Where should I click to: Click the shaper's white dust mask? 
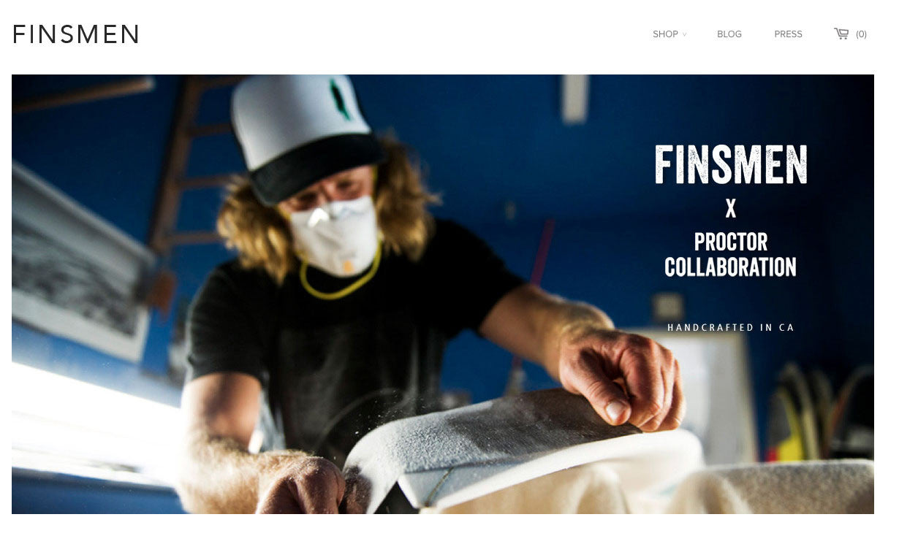pyautogui.click(x=333, y=235)
